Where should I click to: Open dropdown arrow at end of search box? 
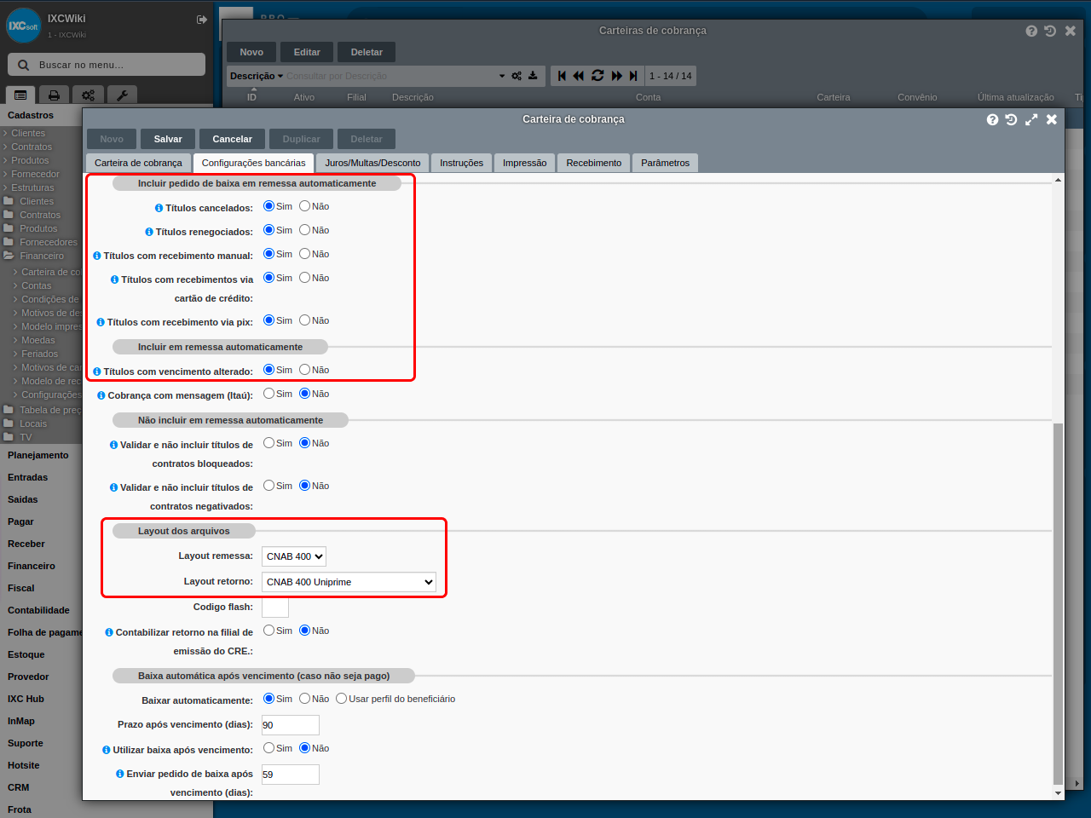tap(502, 76)
